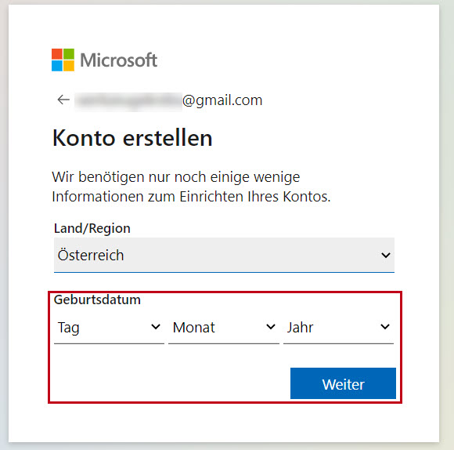Click the @gmail.com email address text
454x450 pixels.
[x=222, y=100]
